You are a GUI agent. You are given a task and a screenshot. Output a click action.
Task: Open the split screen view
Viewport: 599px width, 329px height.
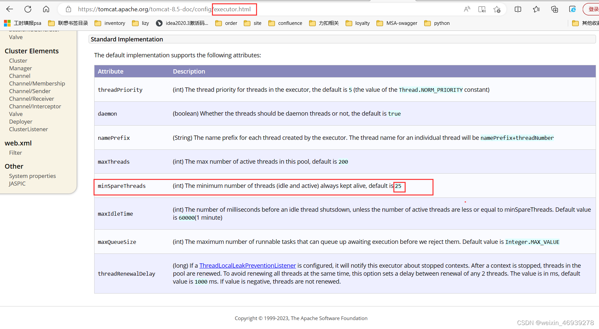coord(518,9)
